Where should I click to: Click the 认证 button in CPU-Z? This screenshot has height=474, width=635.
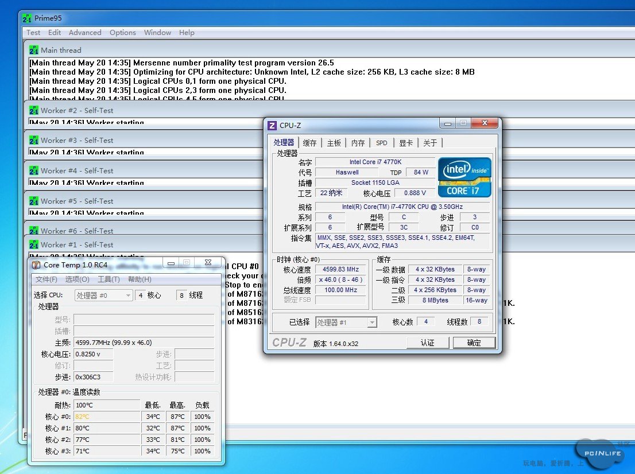pyautogui.click(x=428, y=343)
